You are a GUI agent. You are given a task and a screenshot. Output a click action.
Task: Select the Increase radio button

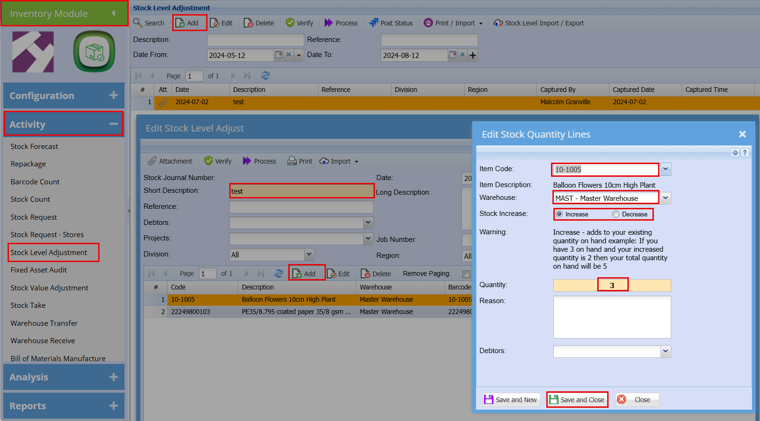(560, 214)
